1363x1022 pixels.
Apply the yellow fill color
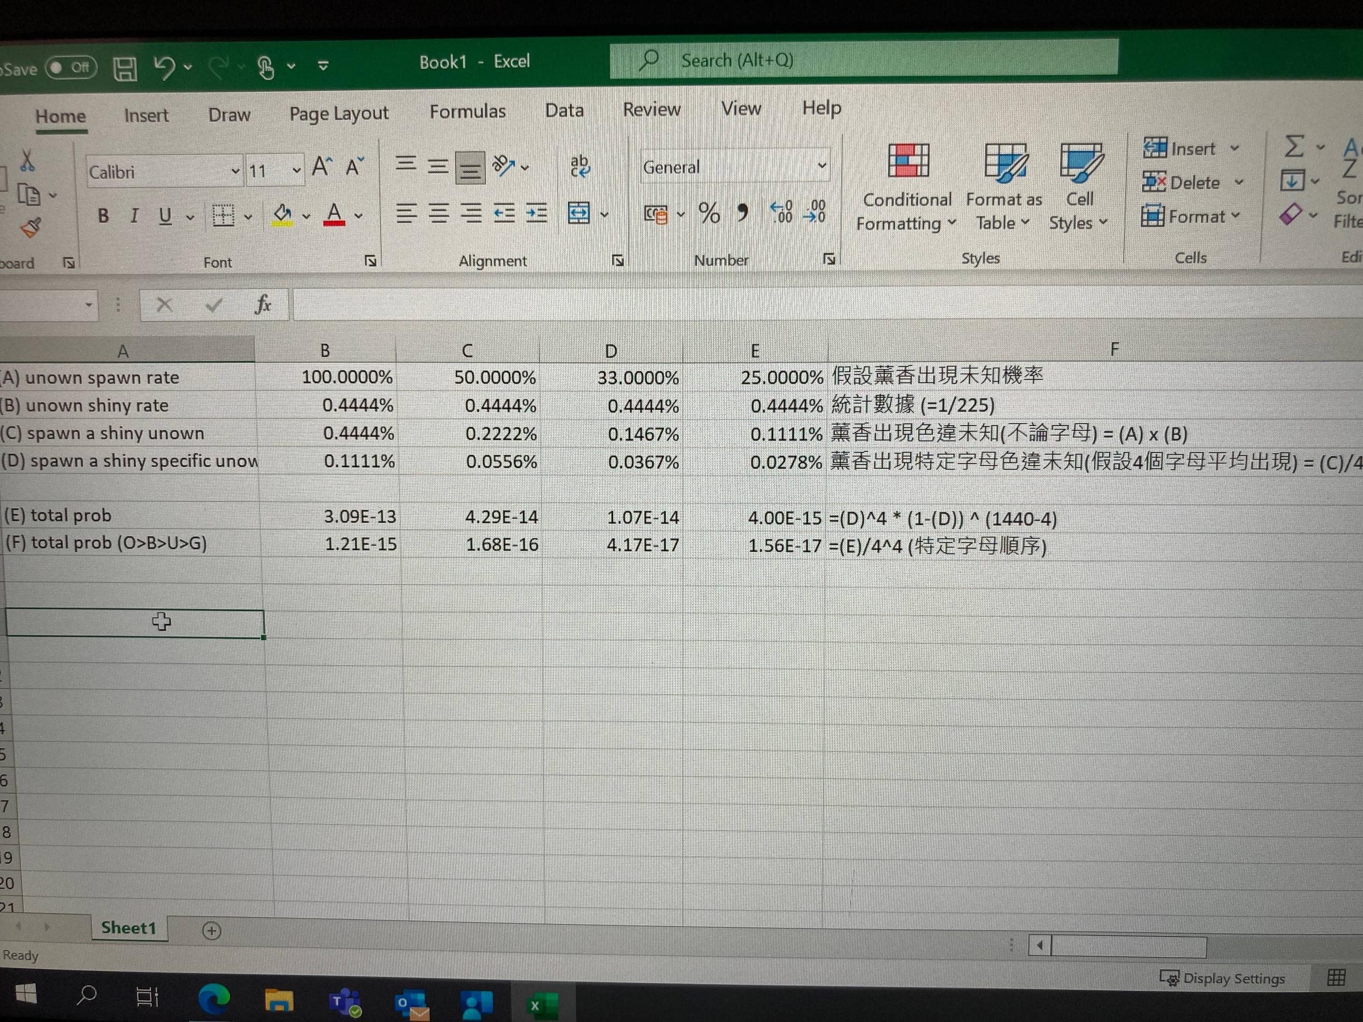tap(282, 215)
